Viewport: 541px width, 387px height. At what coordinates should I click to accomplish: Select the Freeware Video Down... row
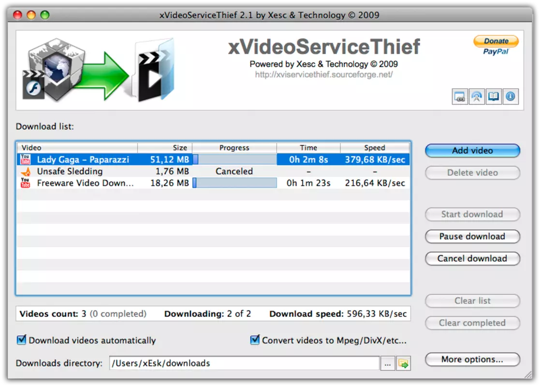tap(213, 183)
